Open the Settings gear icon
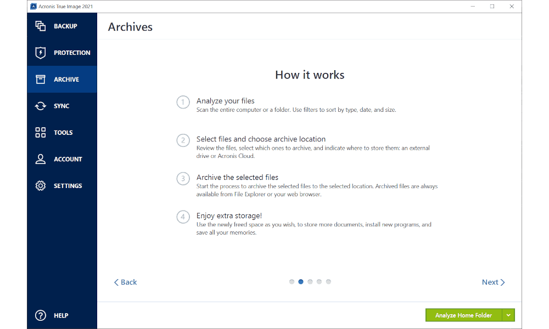549x329 pixels. [41, 186]
